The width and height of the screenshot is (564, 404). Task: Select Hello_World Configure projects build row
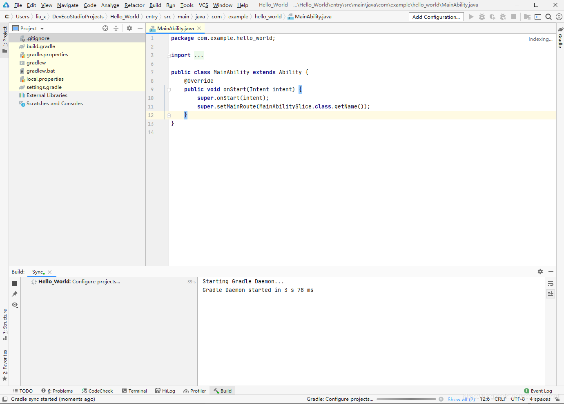(x=109, y=282)
